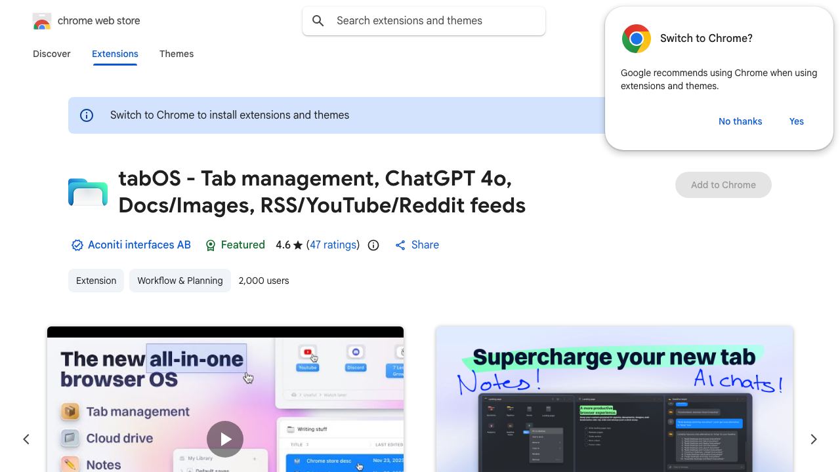Screen dimensions: 840x472
Task: Click the Tab management box icon in video
Action: point(70,412)
